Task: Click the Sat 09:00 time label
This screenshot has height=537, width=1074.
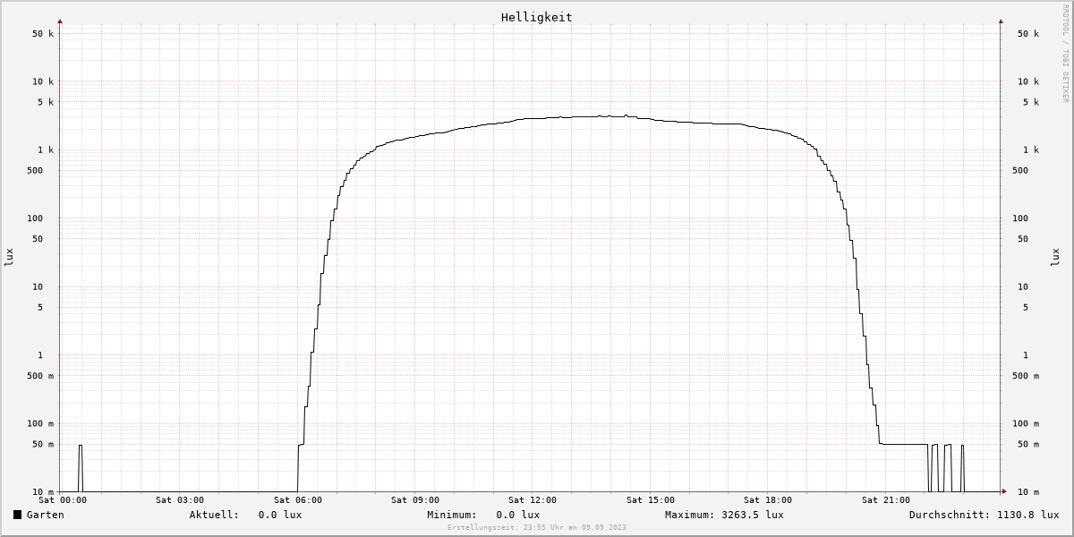Action: click(x=415, y=500)
